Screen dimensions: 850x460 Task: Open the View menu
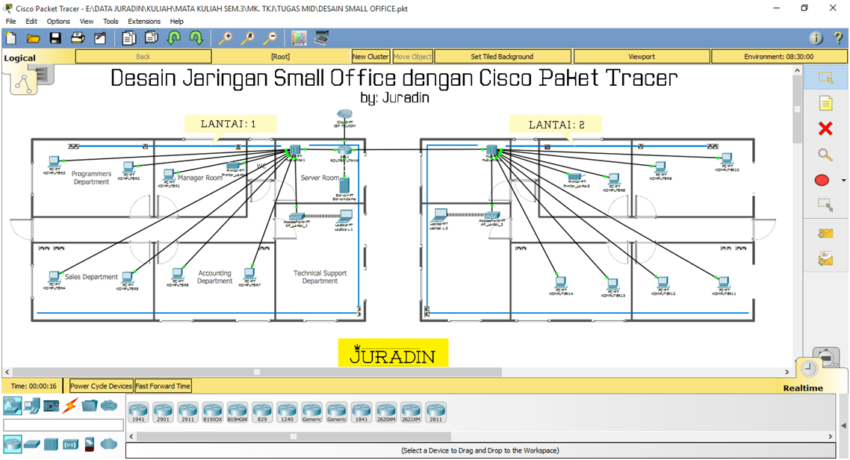87,21
